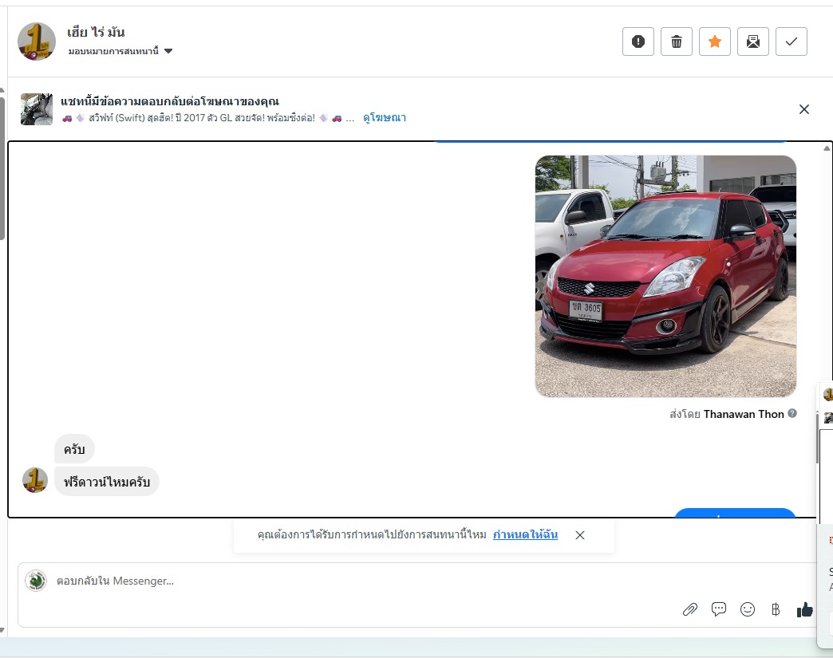Open the emoji picker smiley icon
This screenshot has height=658, width=833.
pos(748,609)
